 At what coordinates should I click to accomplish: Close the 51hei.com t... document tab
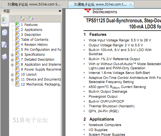(x=131, y=4)
